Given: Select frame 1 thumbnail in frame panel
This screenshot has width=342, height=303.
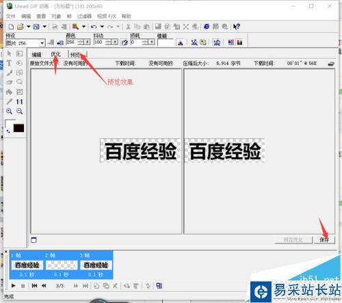Looking at the screenshot, I should coord(27,265).
